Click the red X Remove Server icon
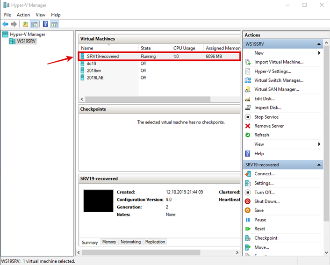 pyautogui.click(x=248, y=126)
